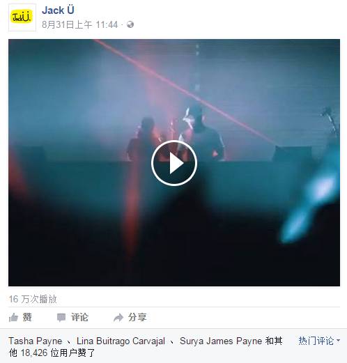Click the 赞 like button label
347x363 pixels.
point(27,317)
